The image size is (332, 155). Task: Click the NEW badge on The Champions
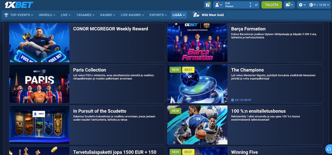tap(175, 70)
